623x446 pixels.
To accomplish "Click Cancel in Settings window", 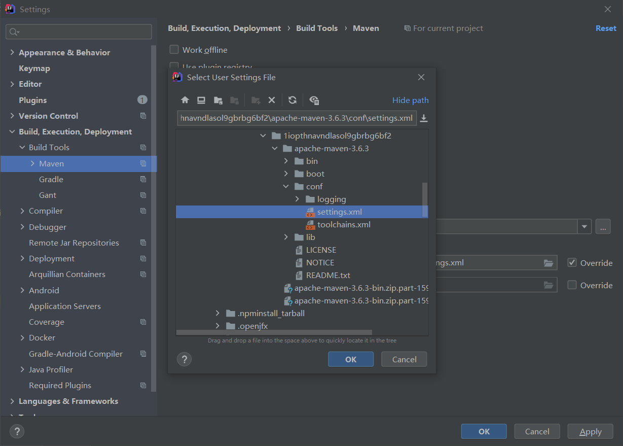I will click(x=537, y=431).
